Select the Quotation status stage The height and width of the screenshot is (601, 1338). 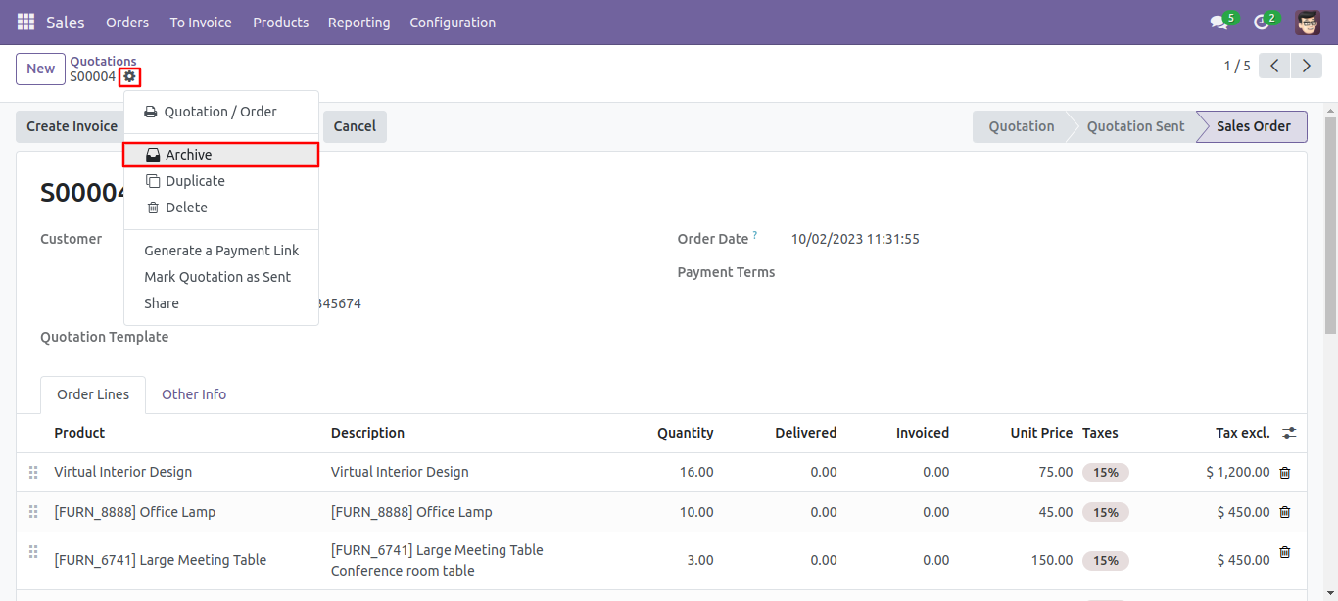1022,126
